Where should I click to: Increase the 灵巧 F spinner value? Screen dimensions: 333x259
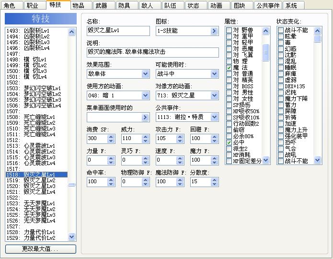[146, 158]
